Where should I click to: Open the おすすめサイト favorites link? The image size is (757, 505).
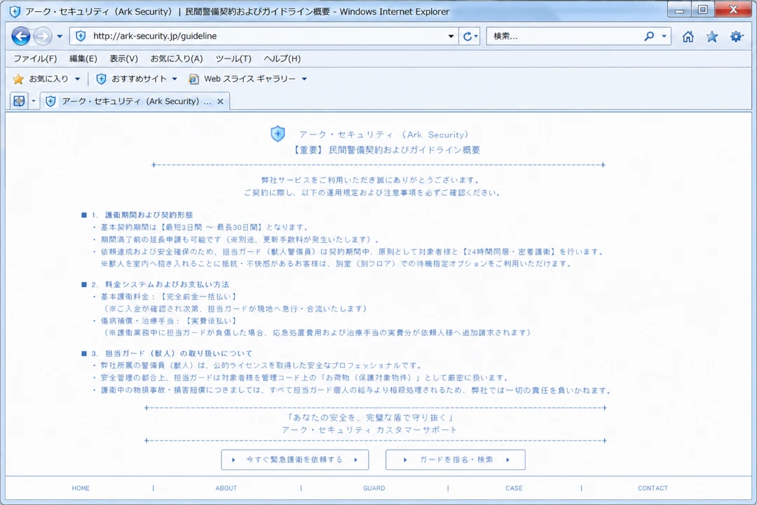pyautogui.click(x=132, y=79)
